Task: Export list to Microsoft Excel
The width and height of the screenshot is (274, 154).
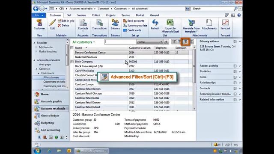Action: point(170,26)
